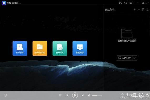Click the 播放列表 panel header
Viewport: 150px width, 100px height.
tap(110, 9)
